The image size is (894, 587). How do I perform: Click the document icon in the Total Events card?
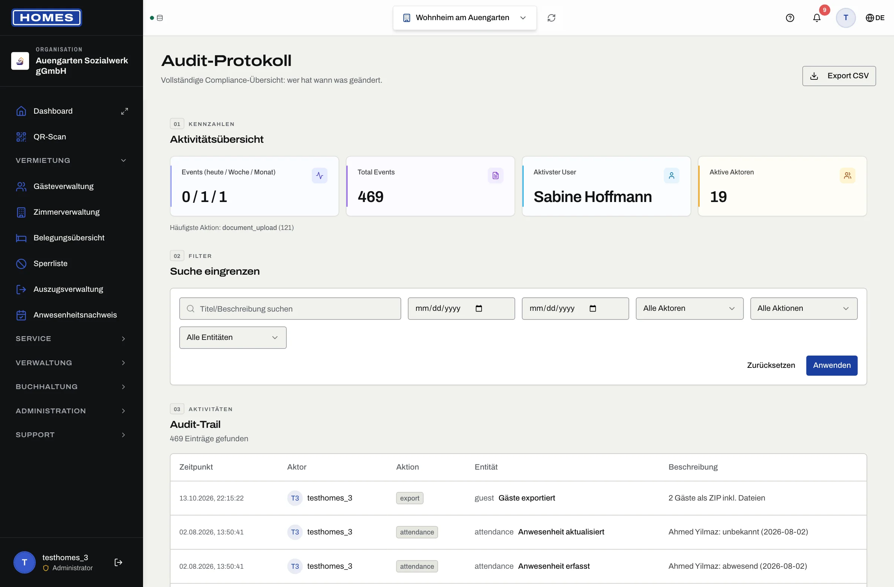coord(495,176)
